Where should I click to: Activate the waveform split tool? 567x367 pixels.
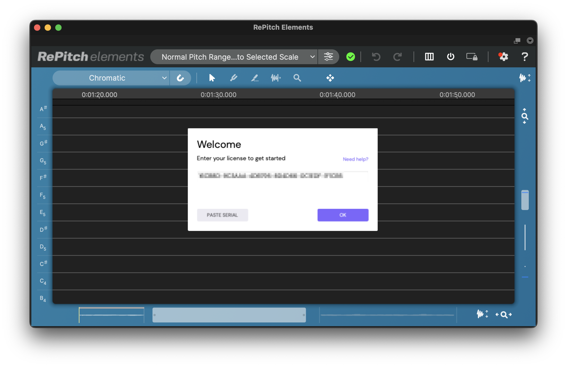(x=276, y=78)
